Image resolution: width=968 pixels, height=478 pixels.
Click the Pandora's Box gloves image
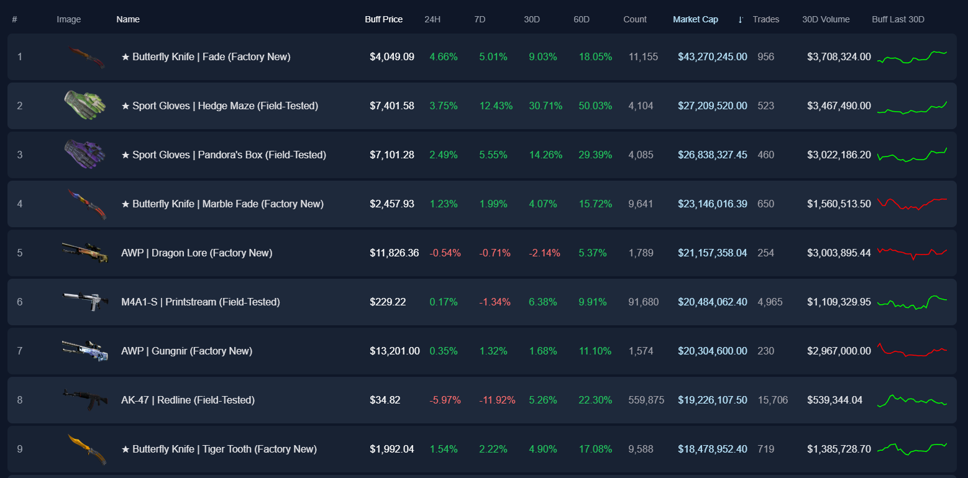click(x=85, y=155)
